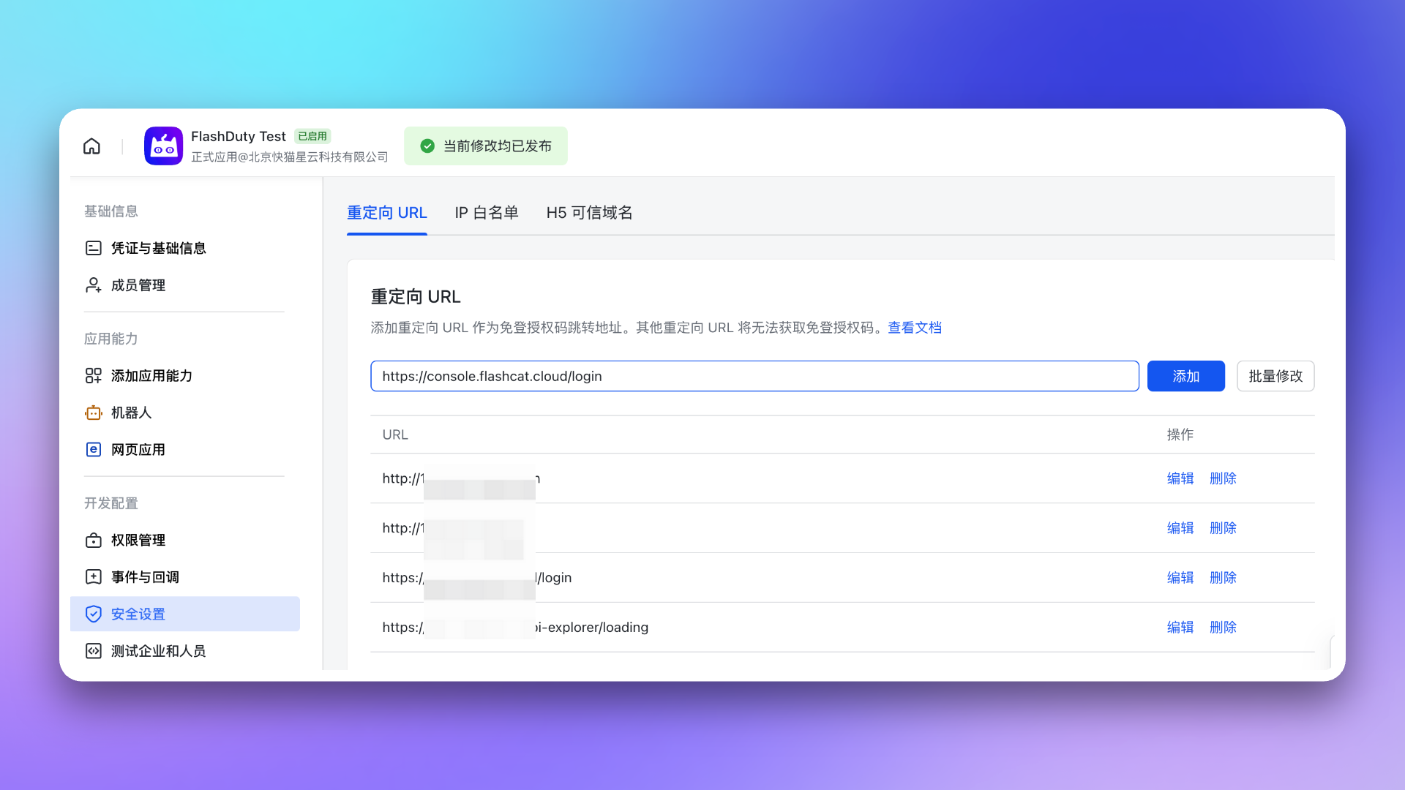Switch to the IP 白名单 tab
This screenshot has width=1405, height=790.
(486, 213)
